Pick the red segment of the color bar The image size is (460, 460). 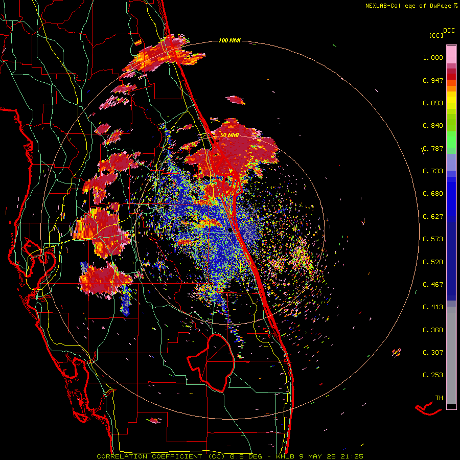451,77
